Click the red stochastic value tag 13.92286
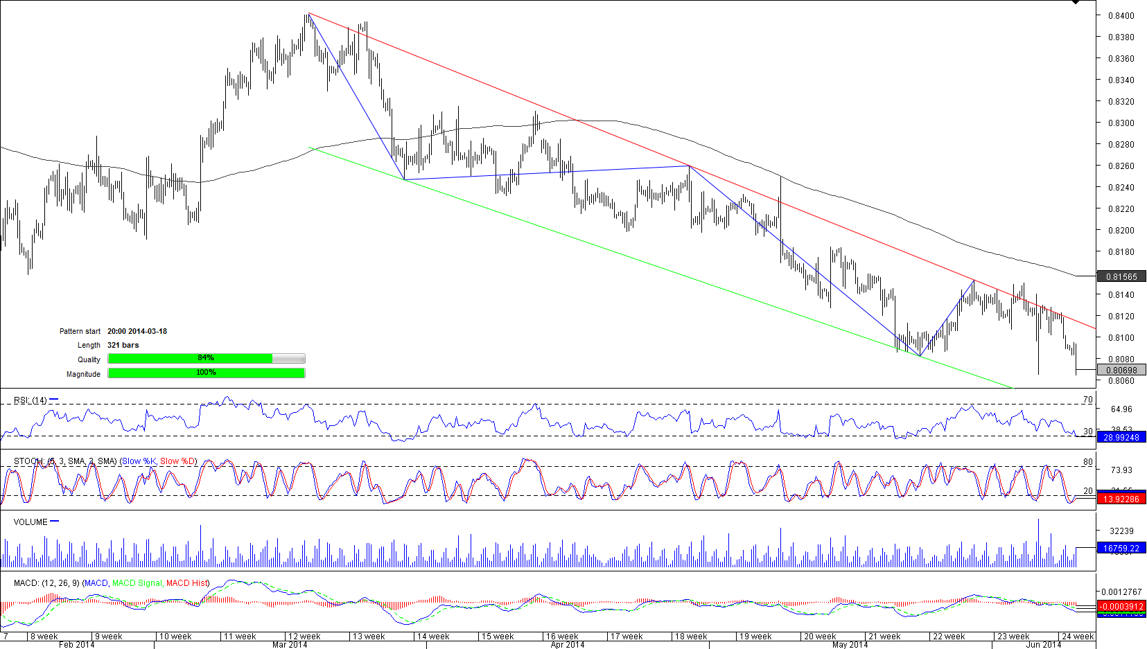 pos(1121,499)
